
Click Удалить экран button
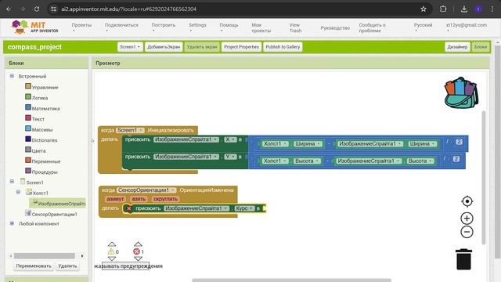pyautogui.click(x=202, y=47)
